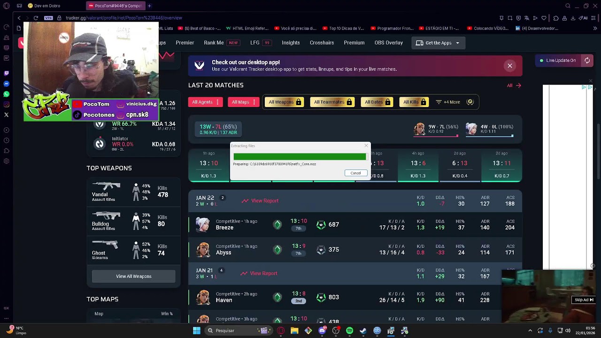Open X (Twitter) in the Opera sidebar
601x338 pixels.
click(x=6, y=115)
